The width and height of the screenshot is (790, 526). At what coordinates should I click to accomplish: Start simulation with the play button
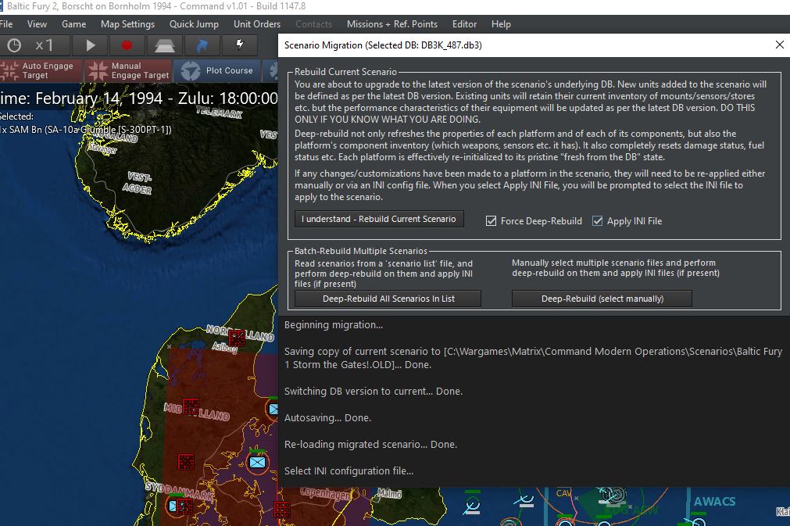[x=90, y=45]
